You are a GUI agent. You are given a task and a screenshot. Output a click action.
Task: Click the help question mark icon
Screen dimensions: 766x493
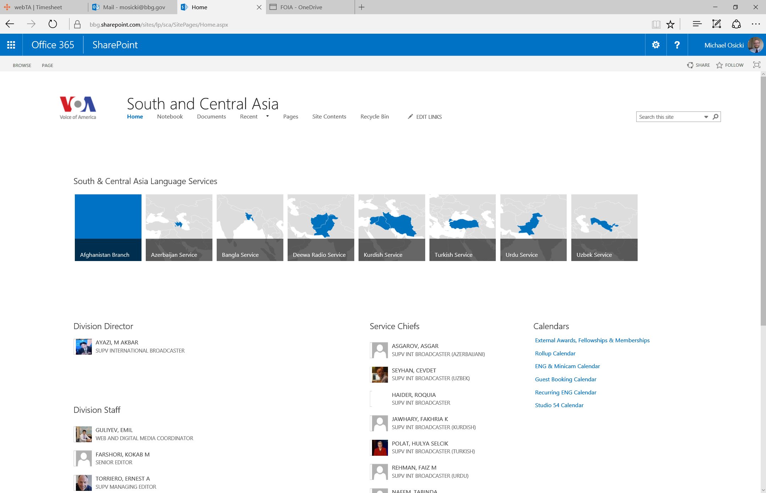(x=677, y=45)
